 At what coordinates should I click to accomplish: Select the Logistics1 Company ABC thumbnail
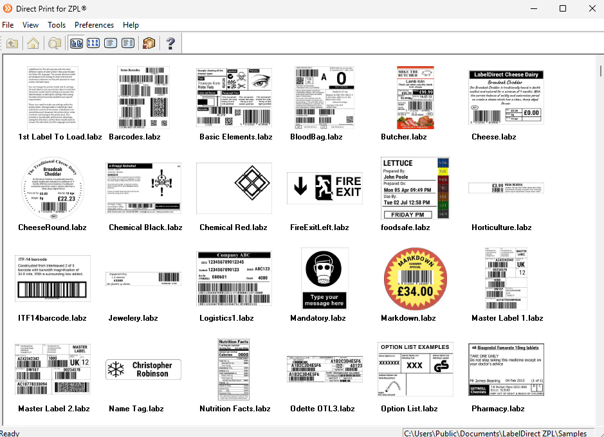click(234, 278)
